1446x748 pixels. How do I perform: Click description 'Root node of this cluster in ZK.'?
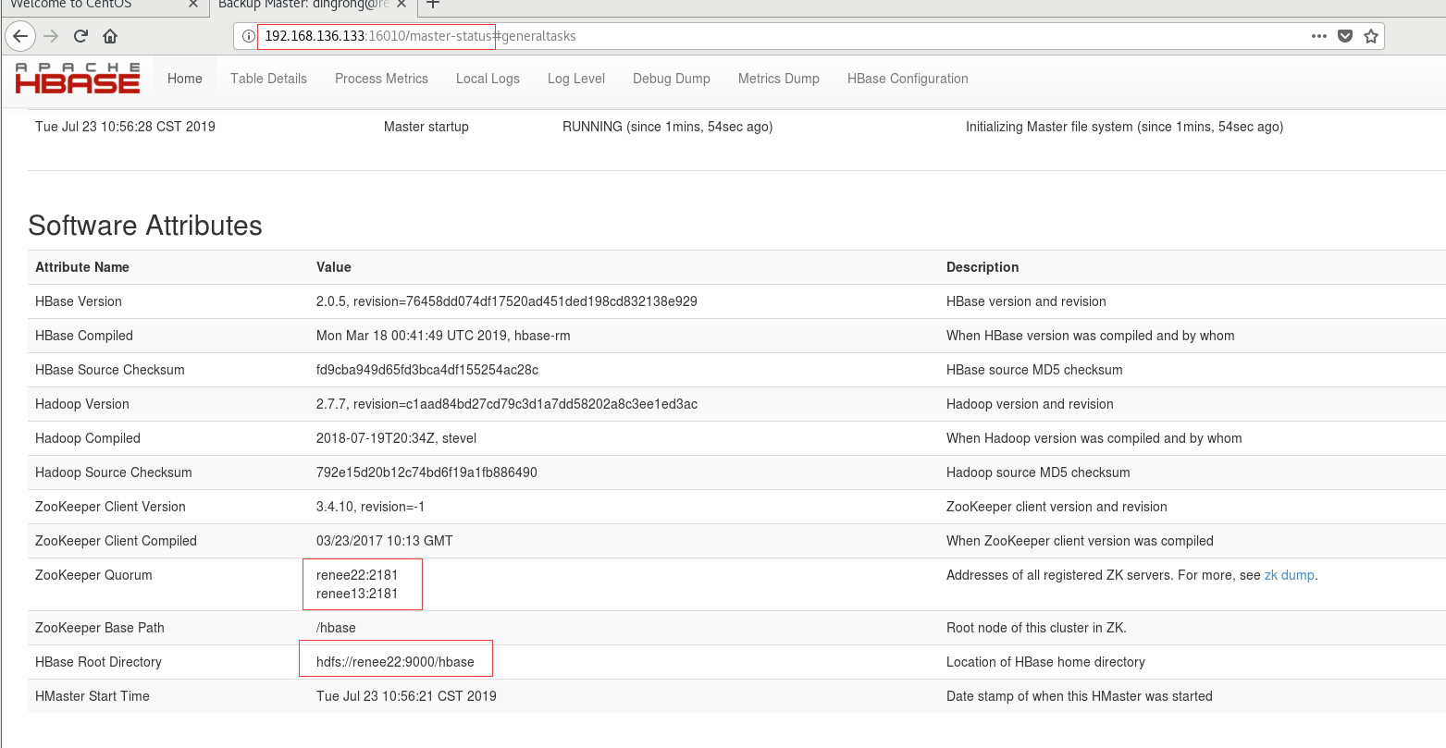[x=1036, y=628]
